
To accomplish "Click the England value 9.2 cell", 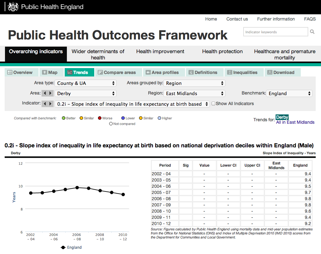I will tap(300, 224).
